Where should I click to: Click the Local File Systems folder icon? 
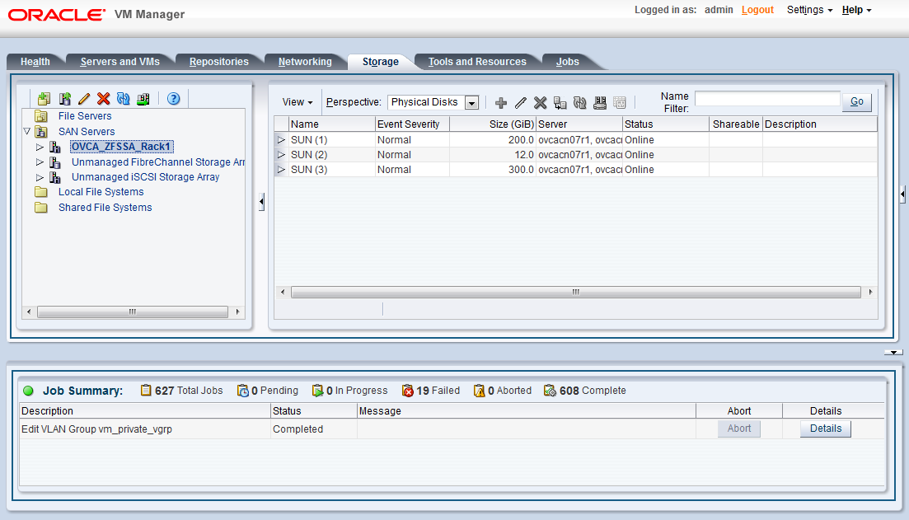click(41, 192)
